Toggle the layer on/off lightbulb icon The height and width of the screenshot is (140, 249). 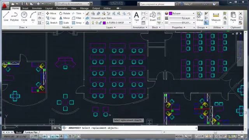click(93, 23)
